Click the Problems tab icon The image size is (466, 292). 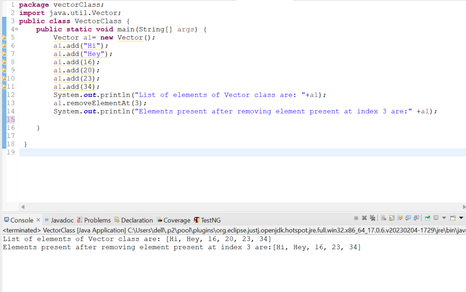tap(80, 220)
